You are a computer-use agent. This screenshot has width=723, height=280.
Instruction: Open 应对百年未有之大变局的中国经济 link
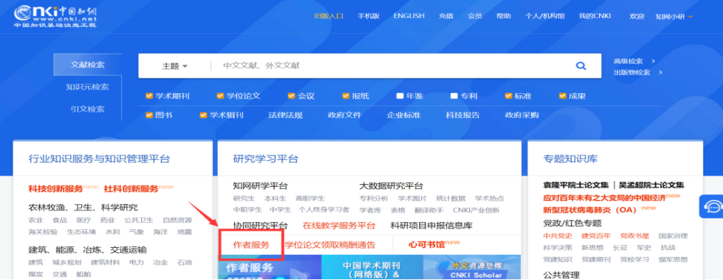coord(605,198)
